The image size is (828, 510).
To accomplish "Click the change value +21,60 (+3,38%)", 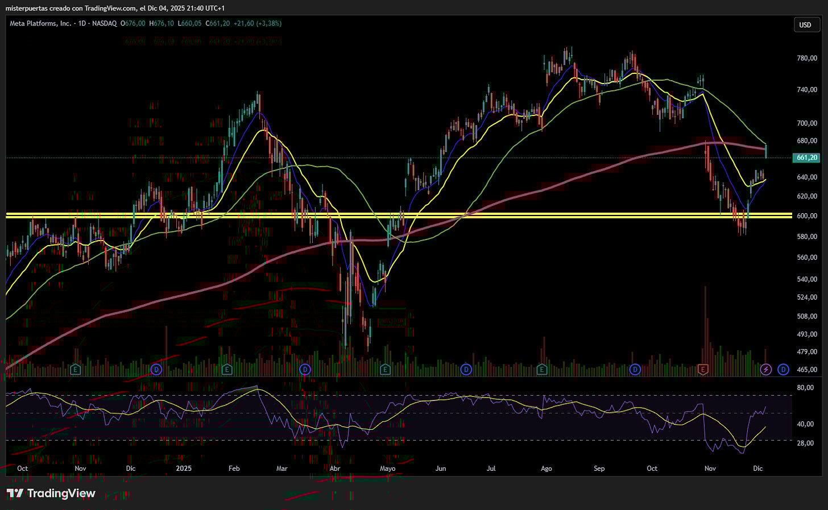I will 257,23.
